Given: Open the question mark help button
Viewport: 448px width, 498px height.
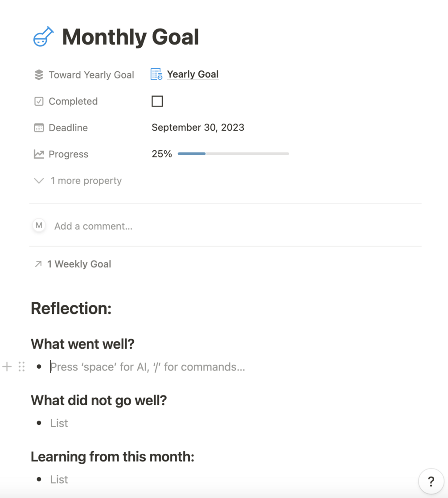Looking at the screenshot, I should [431, 482].
